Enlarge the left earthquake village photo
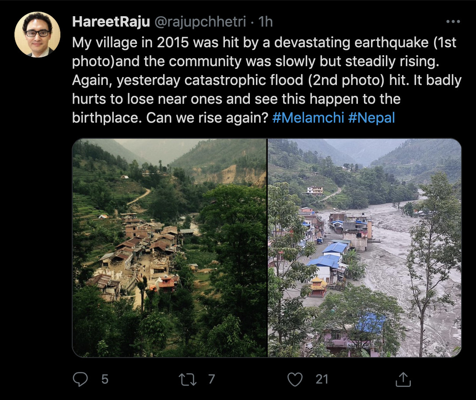This screenshot has height=400, width=476. pyautogui.click(x=169, y=248)
